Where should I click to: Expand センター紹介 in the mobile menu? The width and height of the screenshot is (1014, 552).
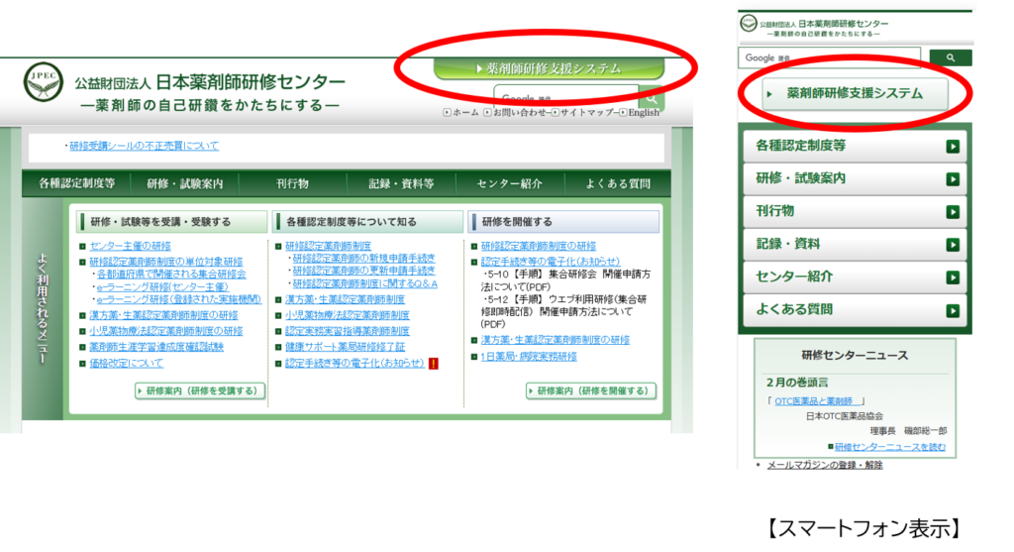(854, 277)
